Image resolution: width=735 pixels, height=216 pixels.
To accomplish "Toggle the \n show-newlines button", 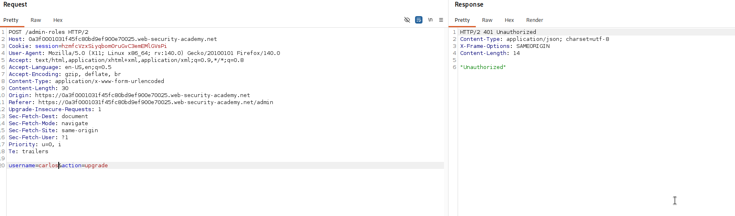I will pos(430,20).
